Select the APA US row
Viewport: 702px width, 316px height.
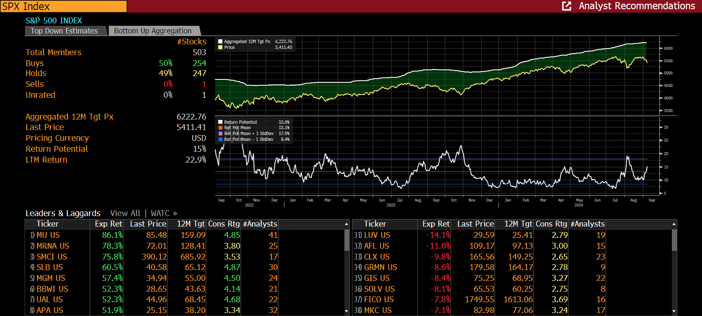185,311
